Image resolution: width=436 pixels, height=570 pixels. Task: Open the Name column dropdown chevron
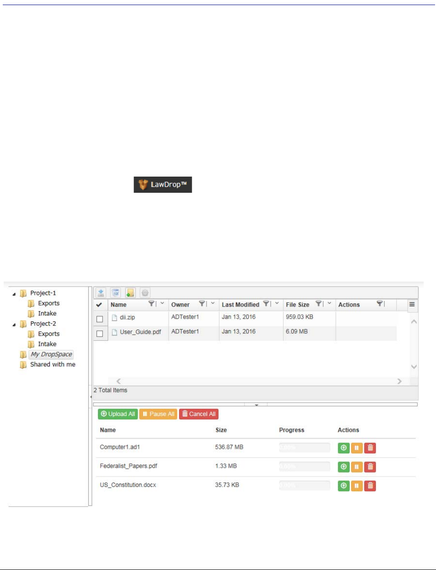pos(162,304)
